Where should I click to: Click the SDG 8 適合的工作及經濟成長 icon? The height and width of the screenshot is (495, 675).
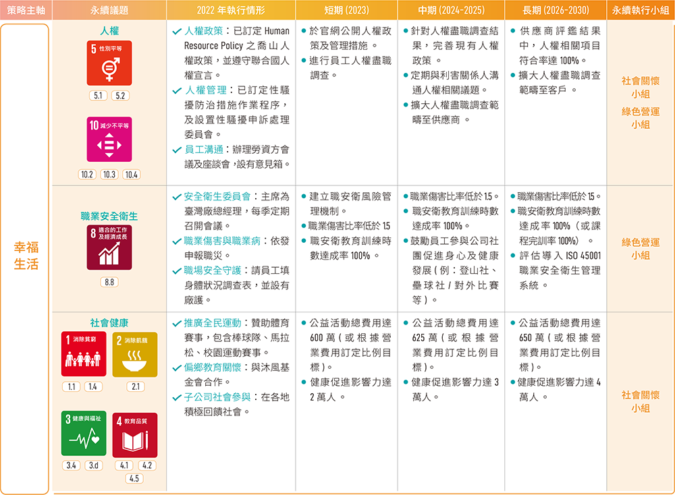coord(109,247)
